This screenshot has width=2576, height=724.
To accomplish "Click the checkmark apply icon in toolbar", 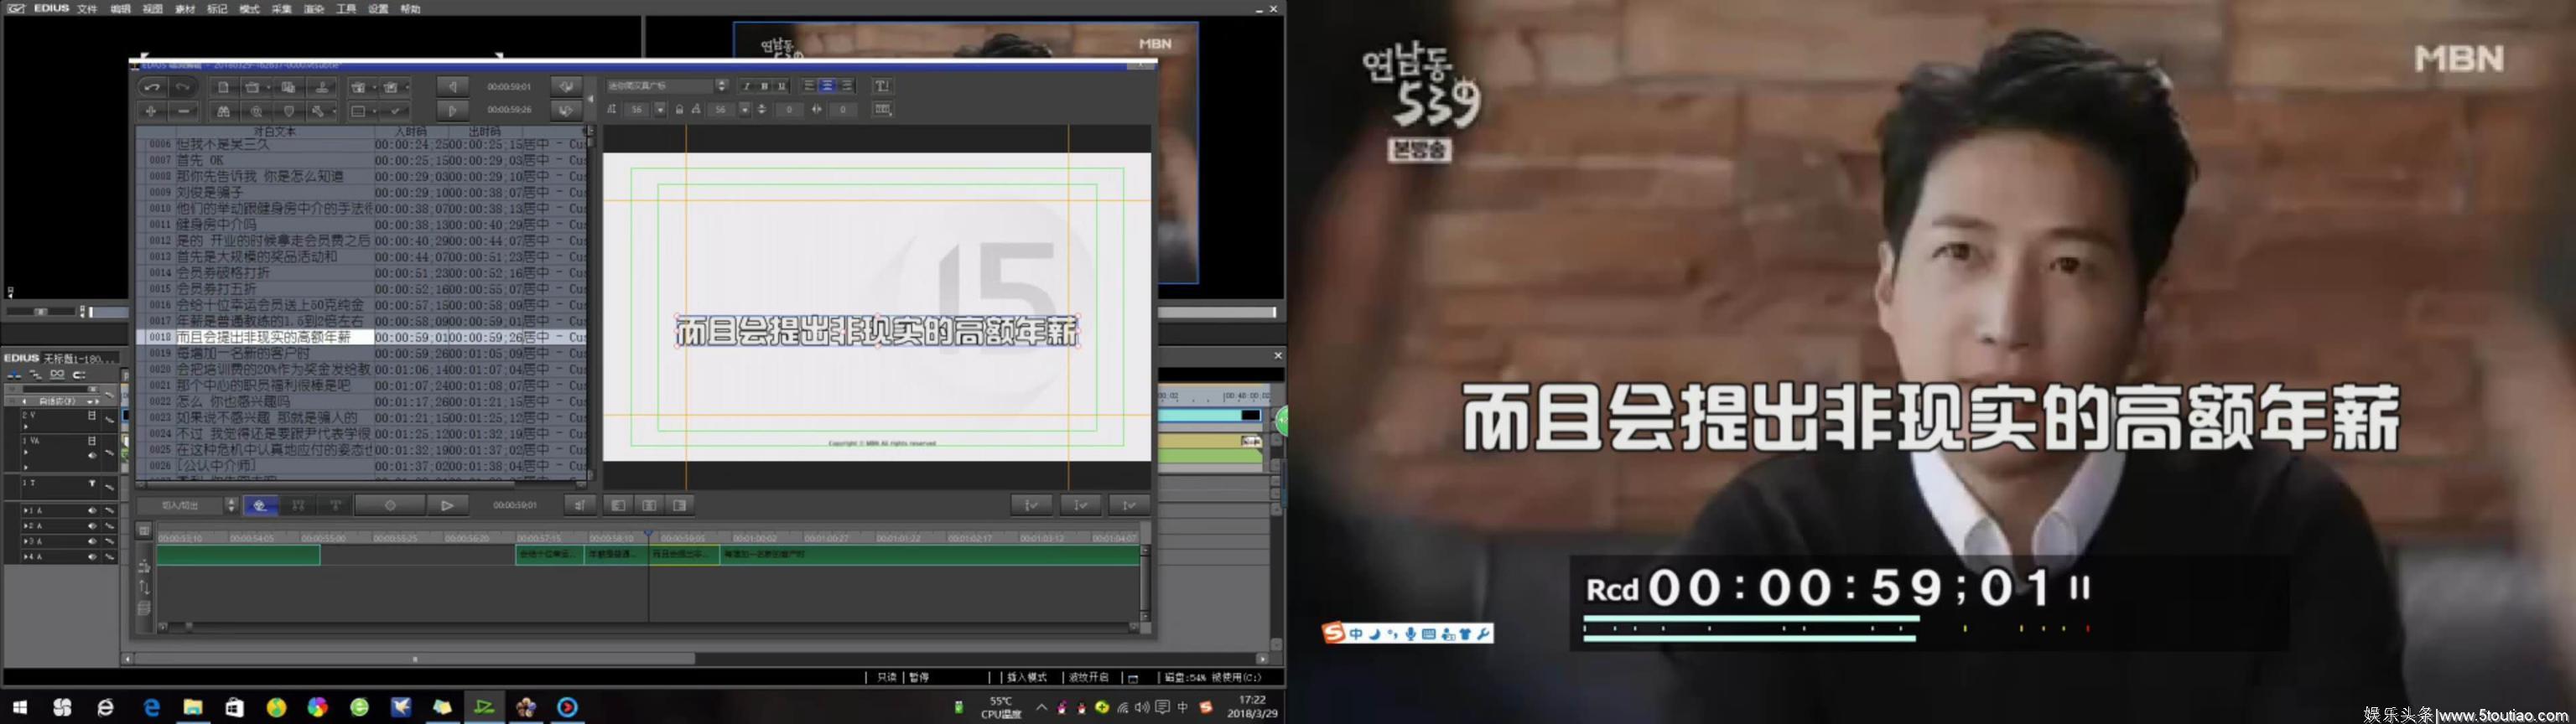I will [x=396, y=111].
